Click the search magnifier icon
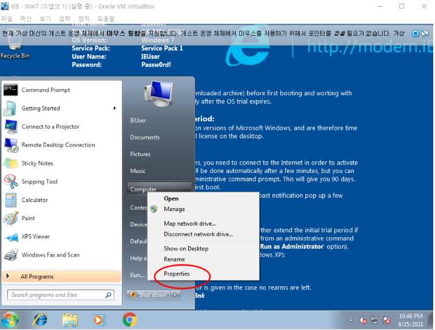This screenshot has height=330, width=435. pyautogui.click(x=109, y=295)
